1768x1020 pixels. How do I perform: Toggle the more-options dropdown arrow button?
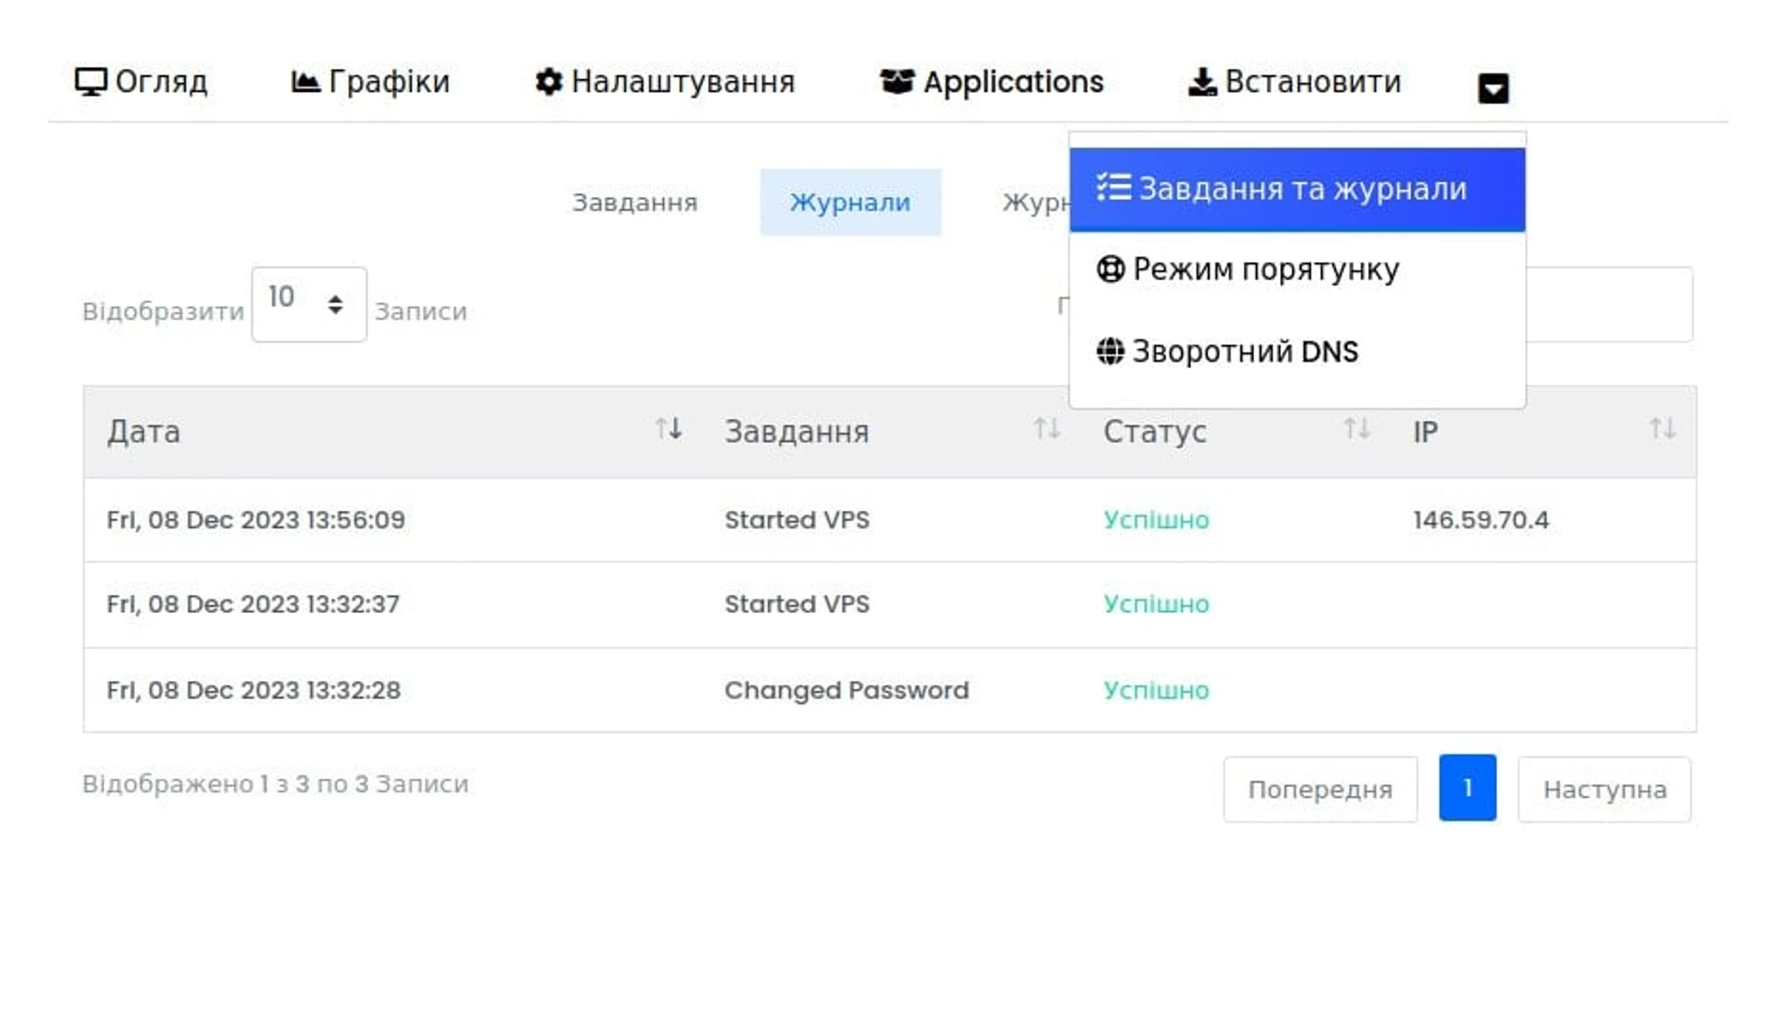tap(1493, 88)
